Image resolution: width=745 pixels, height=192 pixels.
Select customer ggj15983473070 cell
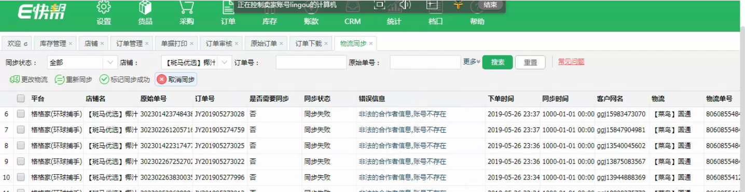pyautogui.click(x=621, y=114)
